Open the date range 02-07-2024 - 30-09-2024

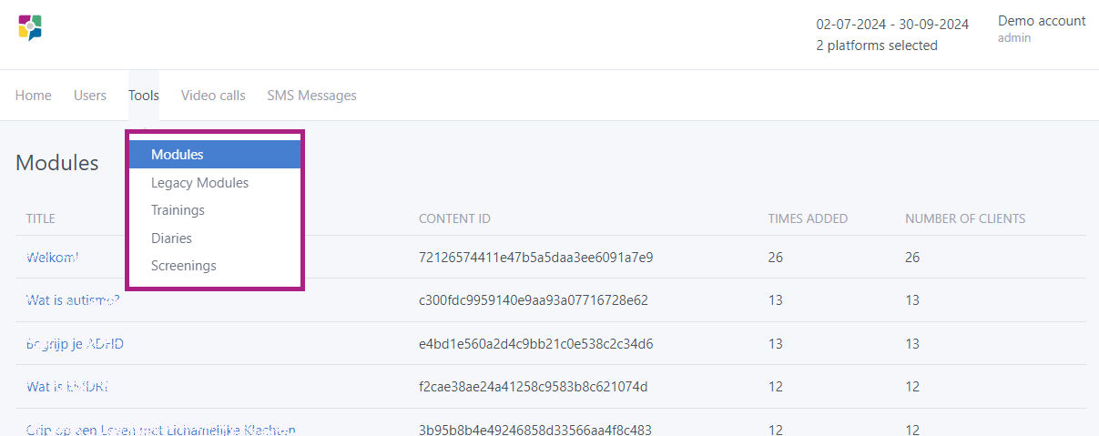pos(892,25)
